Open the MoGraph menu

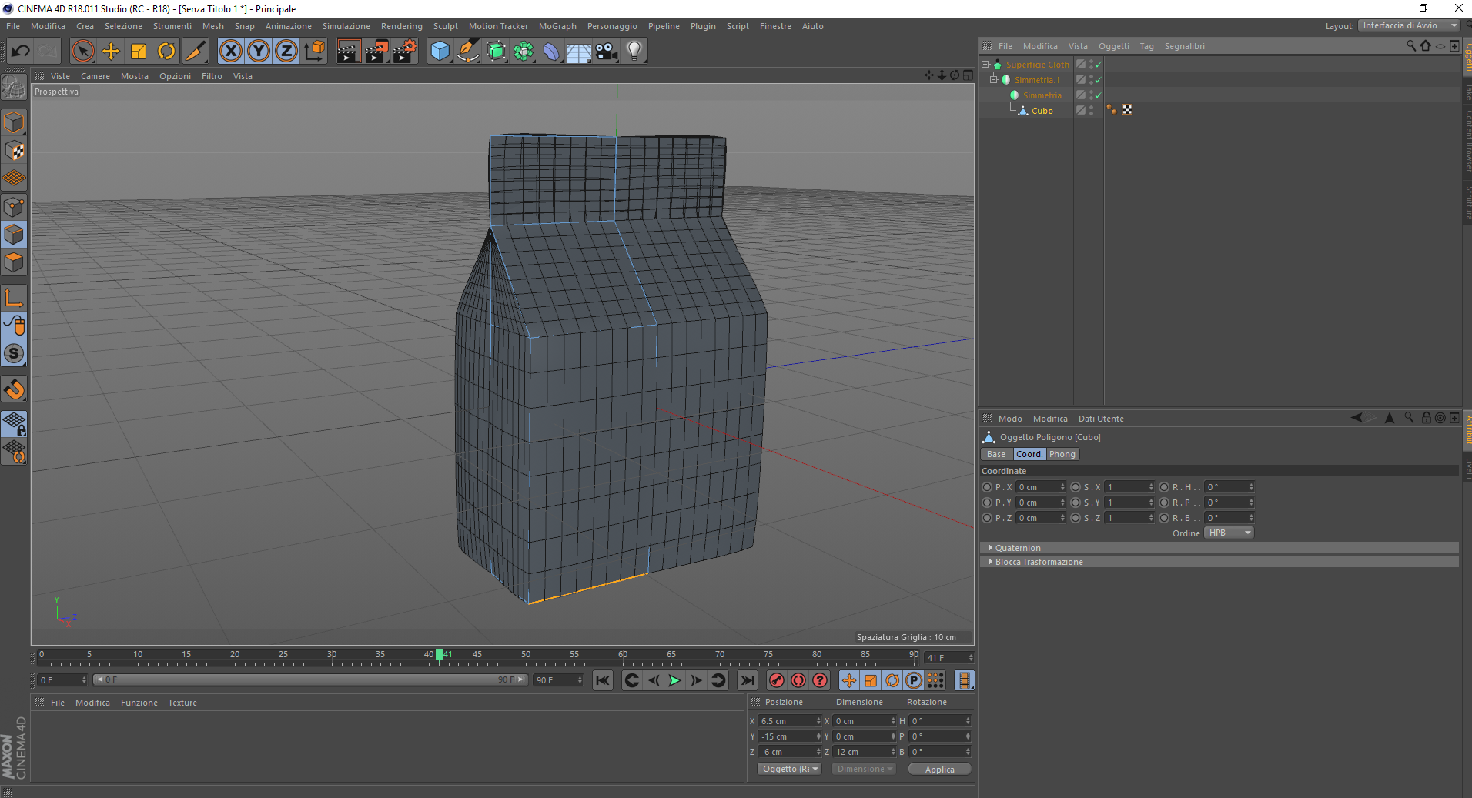point(557,26)
